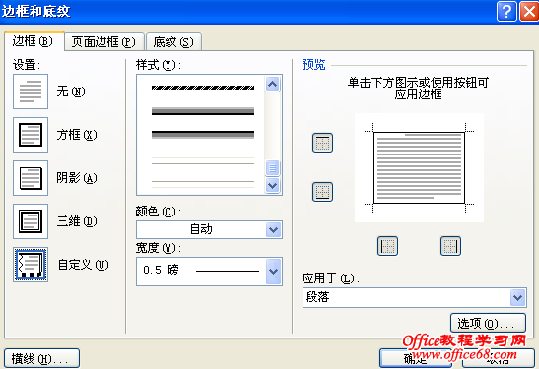Select the 无 (None) border setting icon

click(x=31, y=92)
